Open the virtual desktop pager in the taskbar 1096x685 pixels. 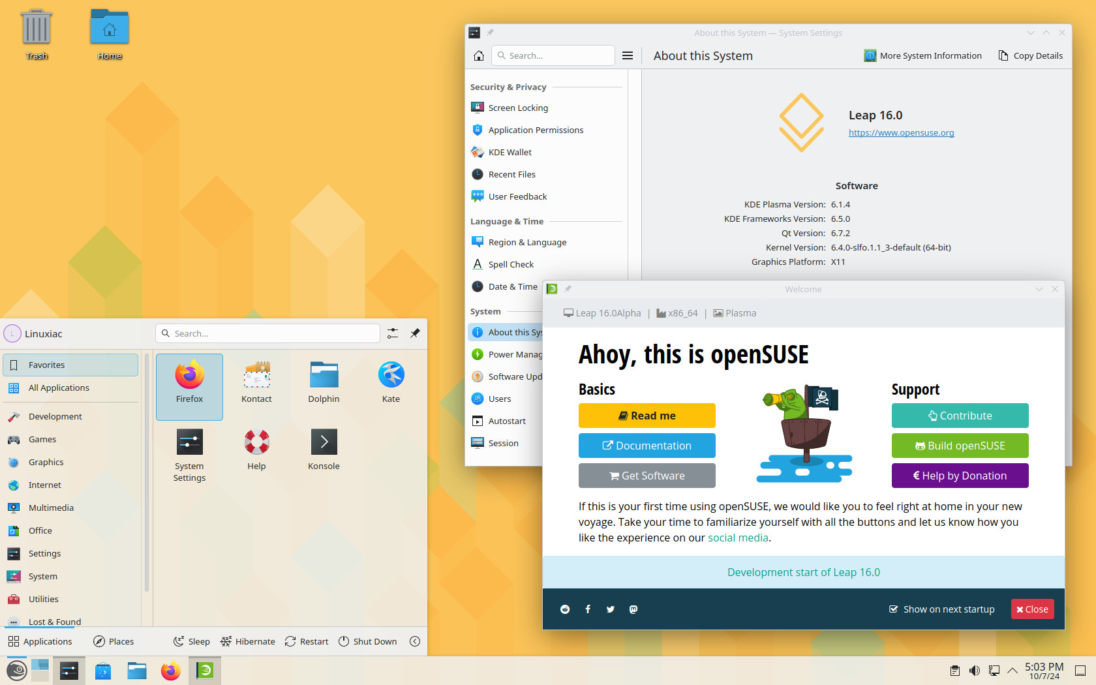pyautogui.click(x=40, y=671)
